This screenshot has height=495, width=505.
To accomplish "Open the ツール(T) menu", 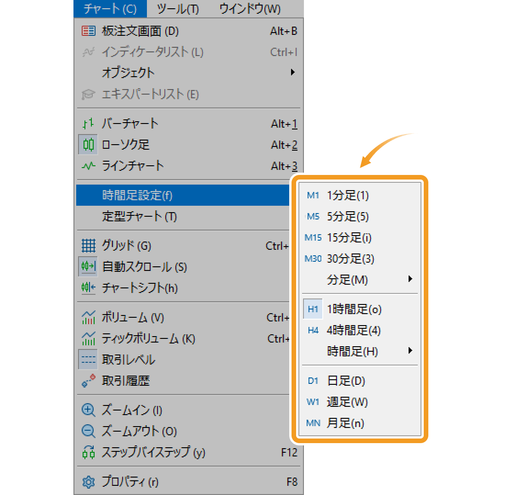I will point(178,9).
